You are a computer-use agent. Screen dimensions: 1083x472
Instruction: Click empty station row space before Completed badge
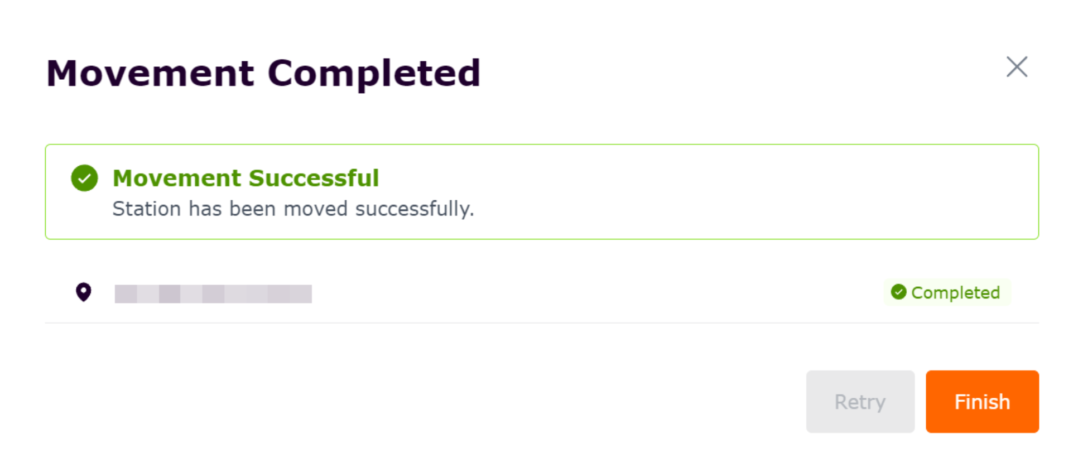click(597, 293)
